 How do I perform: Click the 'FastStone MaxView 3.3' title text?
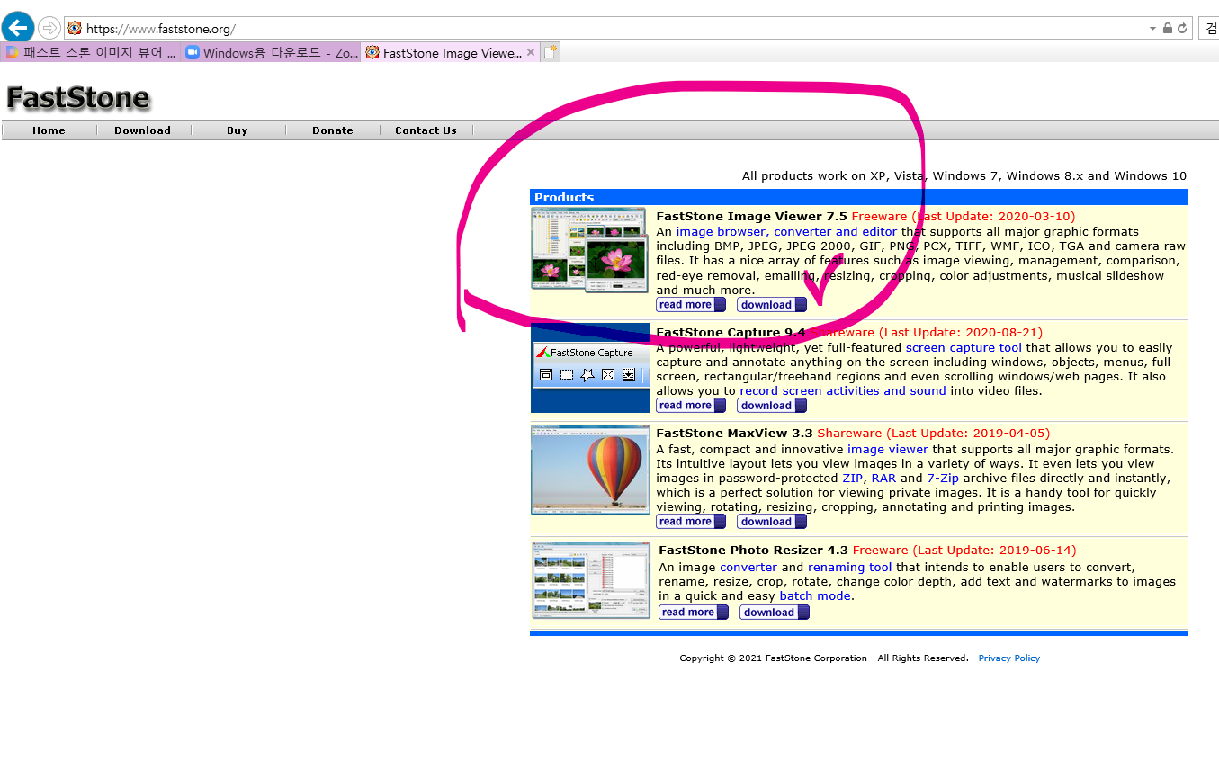coord(734,433)
